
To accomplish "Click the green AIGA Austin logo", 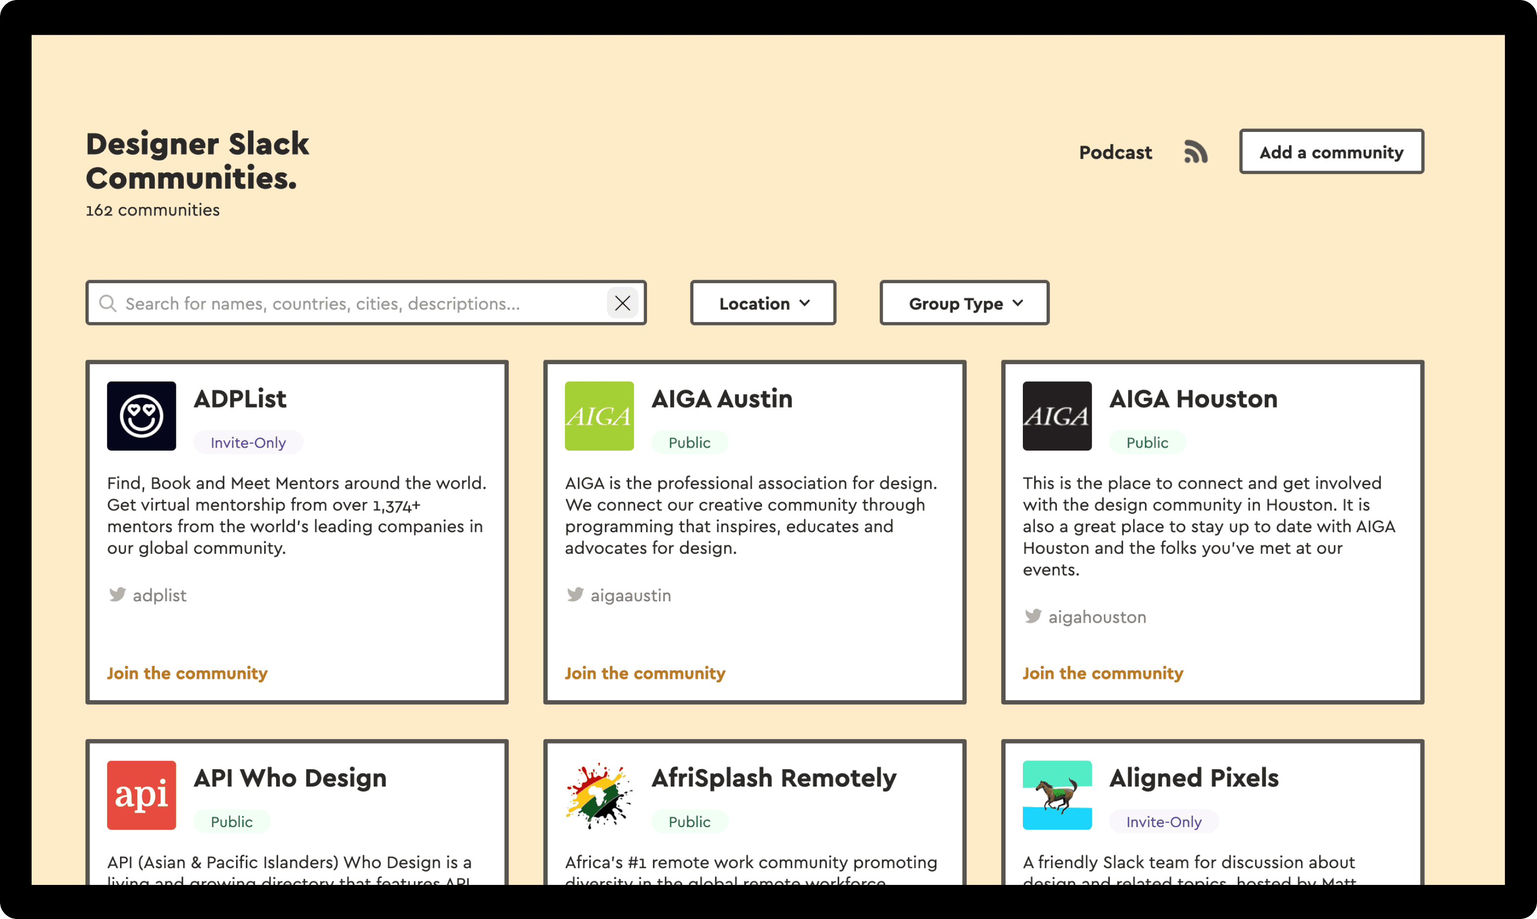I will point(599,416).
